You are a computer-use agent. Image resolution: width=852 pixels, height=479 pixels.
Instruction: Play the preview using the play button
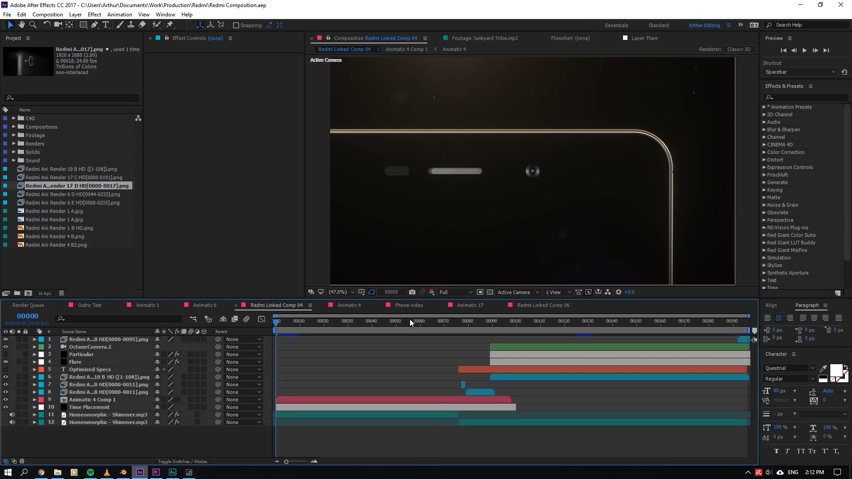(804, 51)
